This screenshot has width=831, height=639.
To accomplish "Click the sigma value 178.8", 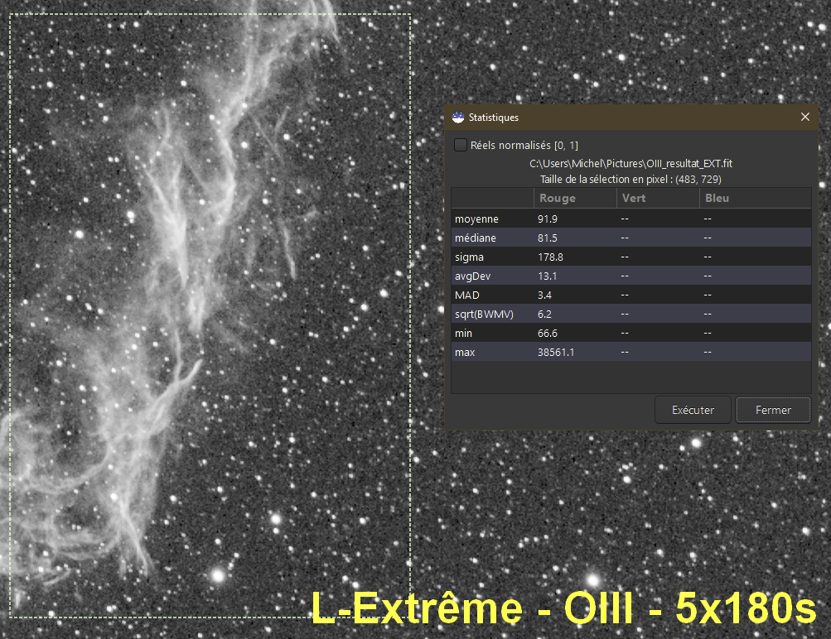I will pos(550,257).
